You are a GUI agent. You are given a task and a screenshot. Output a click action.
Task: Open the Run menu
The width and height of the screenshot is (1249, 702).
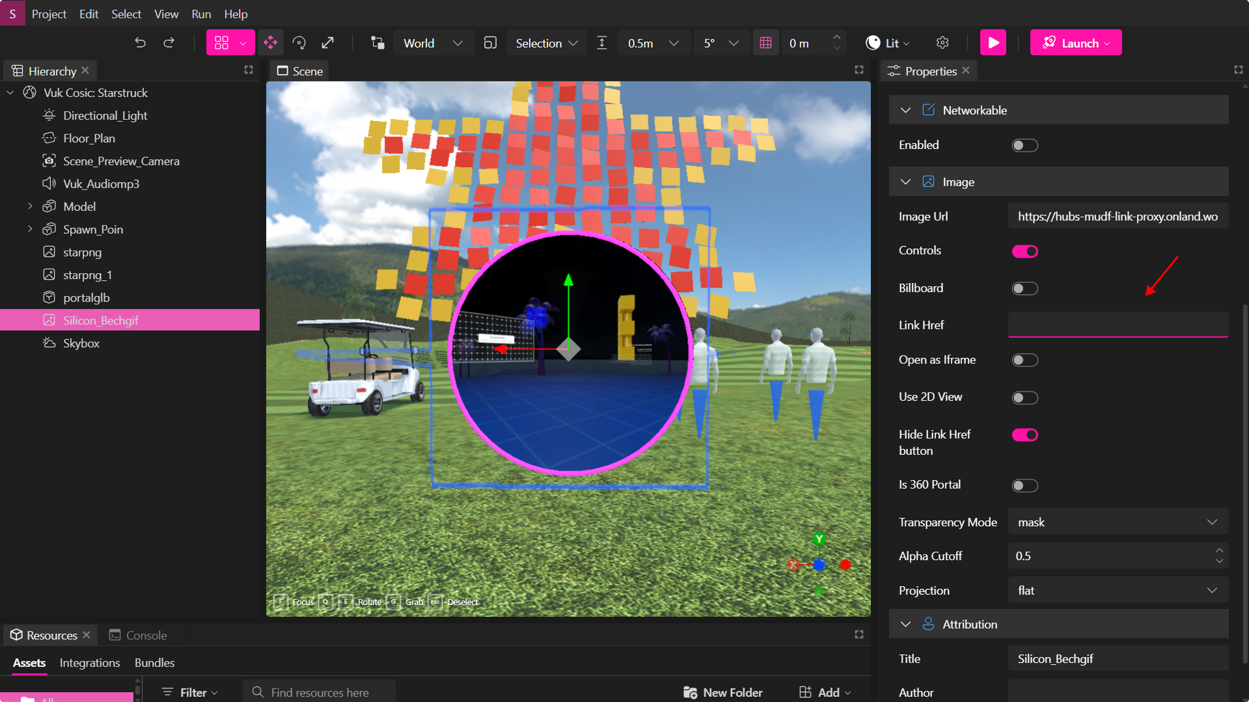(201, 14)
